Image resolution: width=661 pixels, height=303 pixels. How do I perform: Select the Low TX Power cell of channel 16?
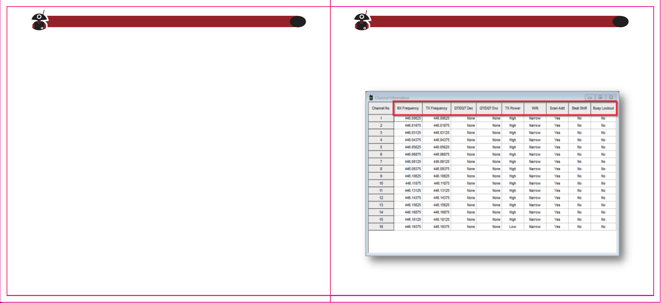[x=513, y=227]
